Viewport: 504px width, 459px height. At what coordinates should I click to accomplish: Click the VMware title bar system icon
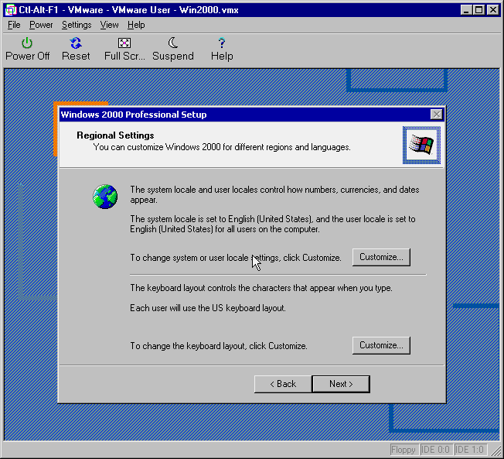(x=11, y=10)
